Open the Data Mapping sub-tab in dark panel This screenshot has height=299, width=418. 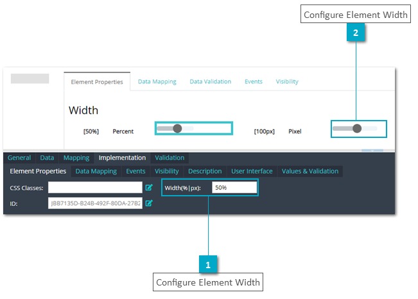click(x=96, y=171)
